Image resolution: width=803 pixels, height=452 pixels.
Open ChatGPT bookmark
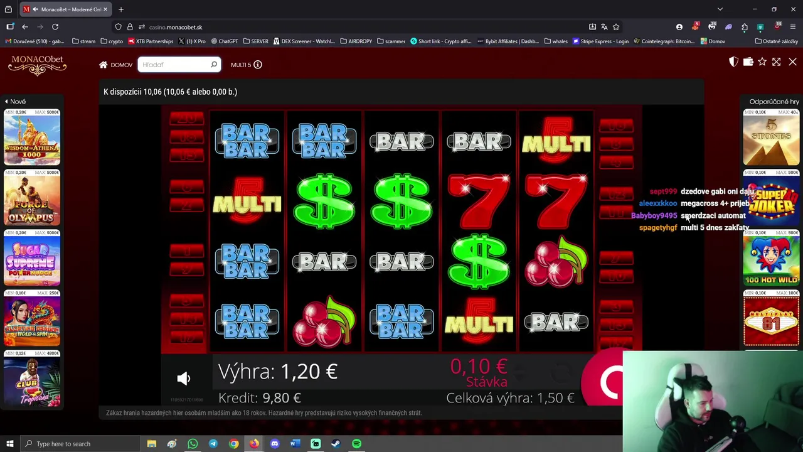point(225,41)
